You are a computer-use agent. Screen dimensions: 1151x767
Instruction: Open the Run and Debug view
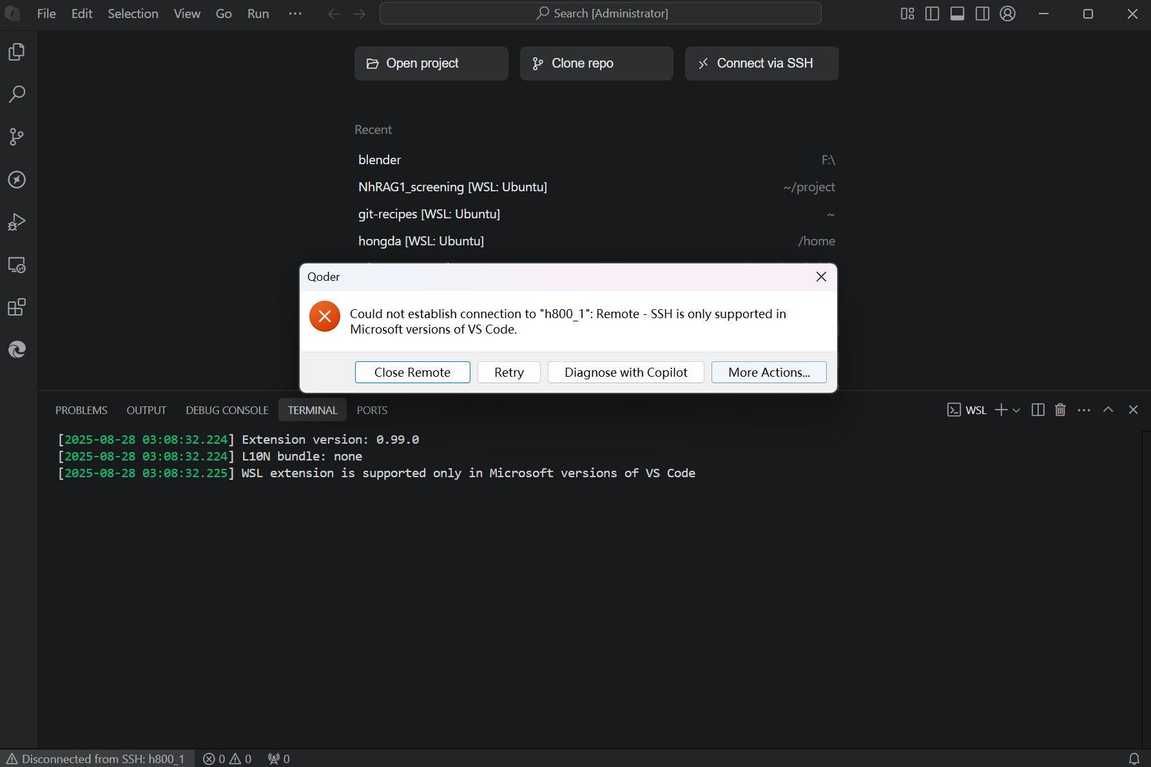point(17,222)
